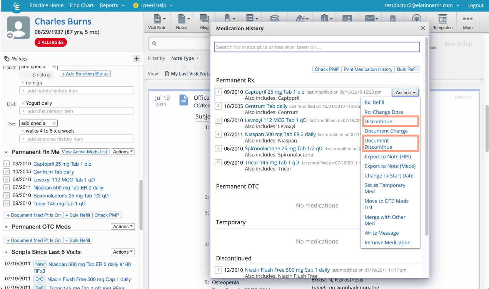Select Remove Medication menu item
Viewport: 489px width, 289px height.
[387, 242]
